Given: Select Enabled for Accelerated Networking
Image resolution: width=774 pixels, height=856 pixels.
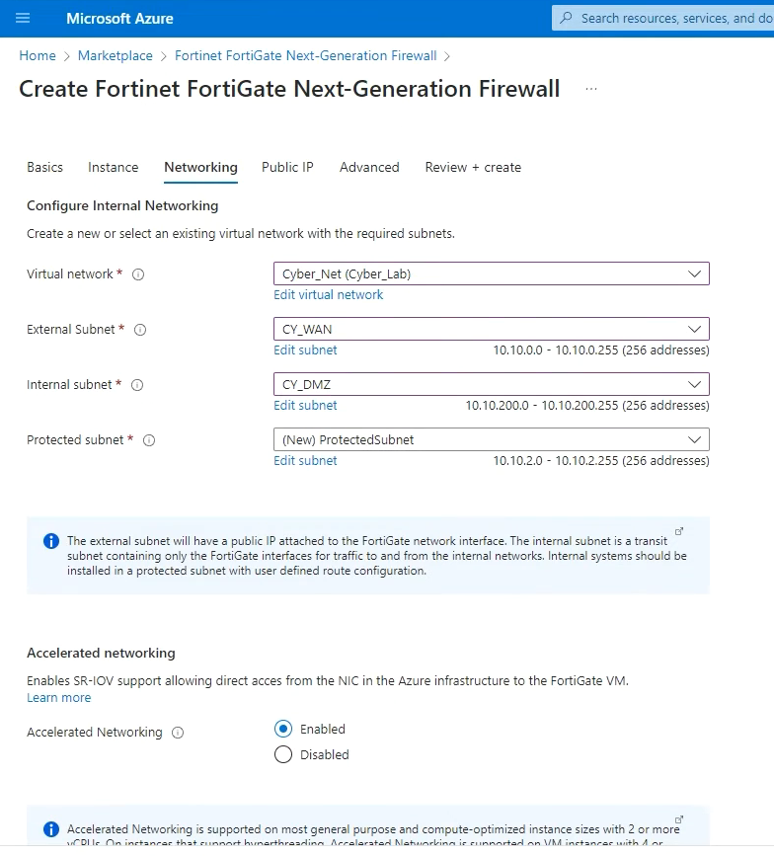Looking at the screenshot, I should pyautogui.click(x=283, y=729).
